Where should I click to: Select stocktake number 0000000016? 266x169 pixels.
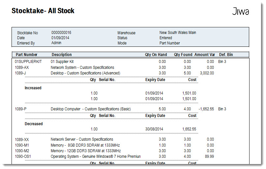coord(61,33)
